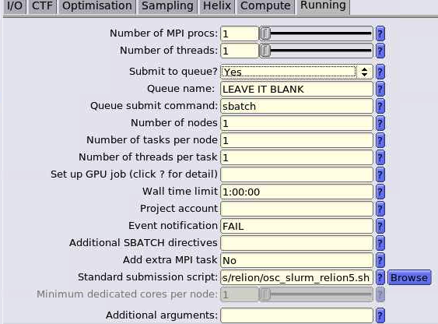Open help for Number of nodes
The height and width of the screenshot is (324, 438).
click(380, 123)
